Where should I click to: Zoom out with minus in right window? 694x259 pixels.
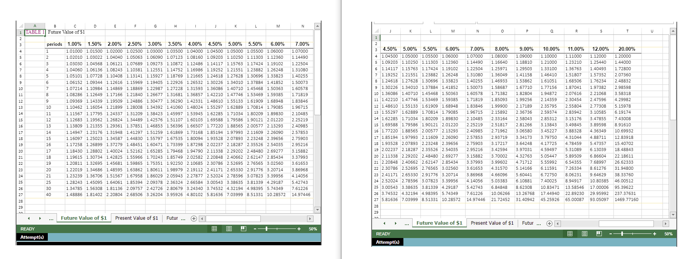coord(611,234)
